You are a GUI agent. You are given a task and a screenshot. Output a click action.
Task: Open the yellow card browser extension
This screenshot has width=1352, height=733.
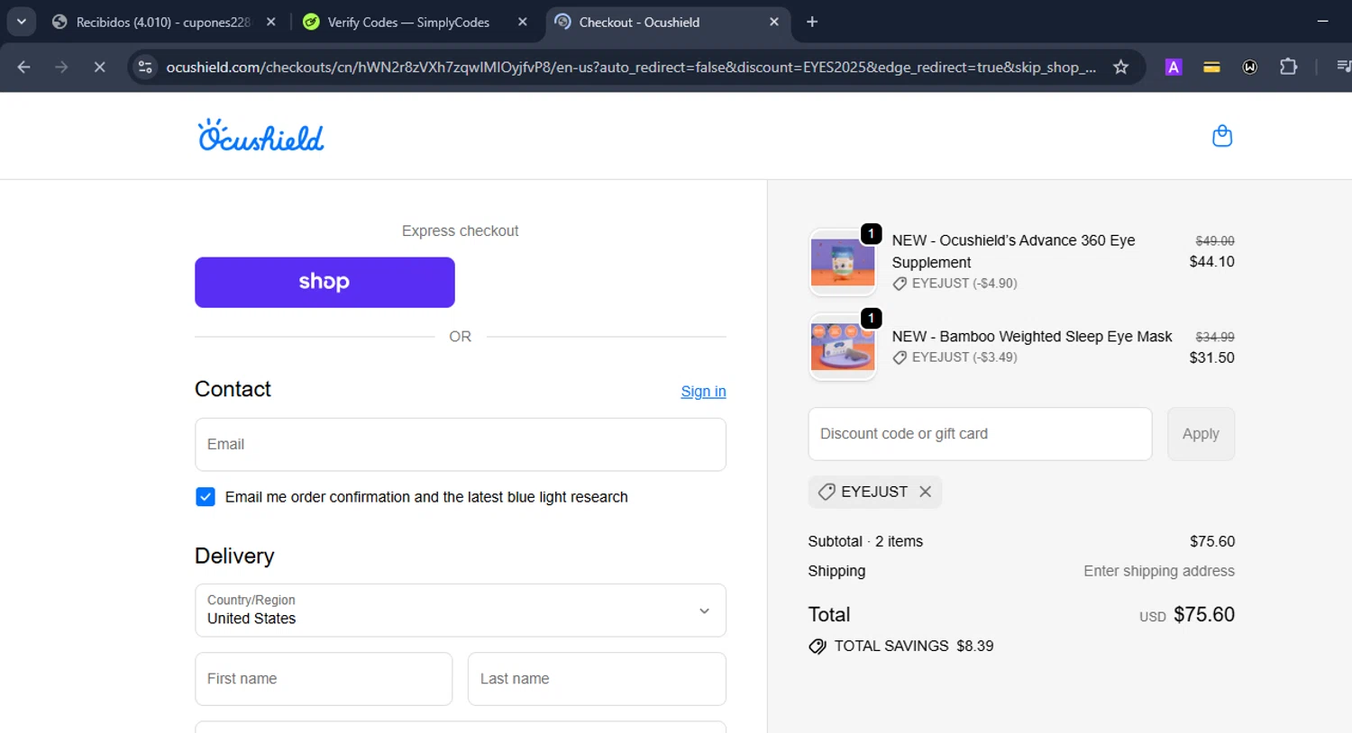click(1211, 67)
